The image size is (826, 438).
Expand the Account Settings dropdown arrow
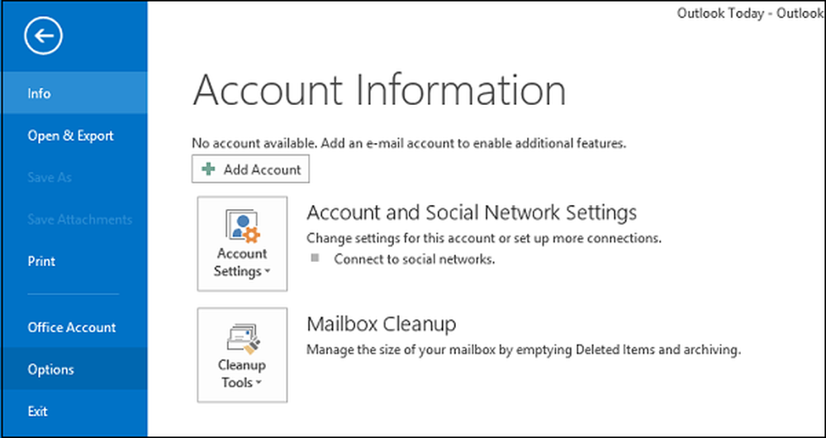[267, 273]
